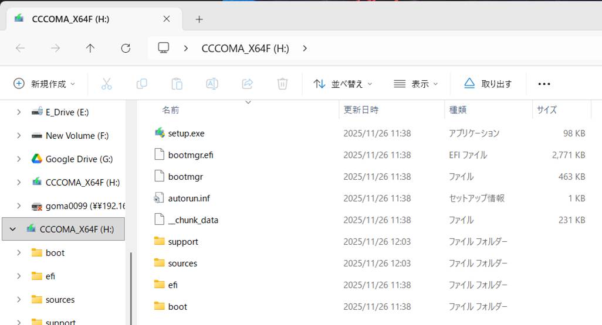Click the Cut scissors icon
602x325 pixels.
[106, 84]
